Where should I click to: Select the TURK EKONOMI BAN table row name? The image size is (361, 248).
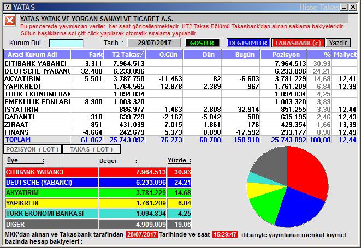(37, 94)
